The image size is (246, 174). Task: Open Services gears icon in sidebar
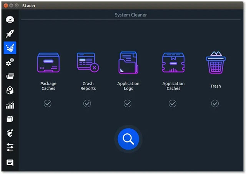(10, 62)
